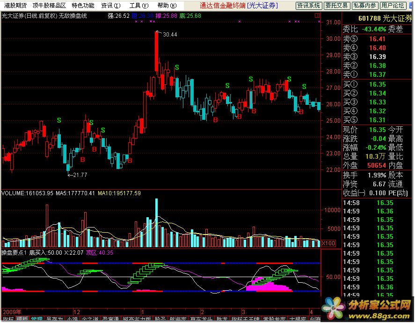415x323 pixels.
Task: Open the 用户论坛 button
Action: click(393, 6)
